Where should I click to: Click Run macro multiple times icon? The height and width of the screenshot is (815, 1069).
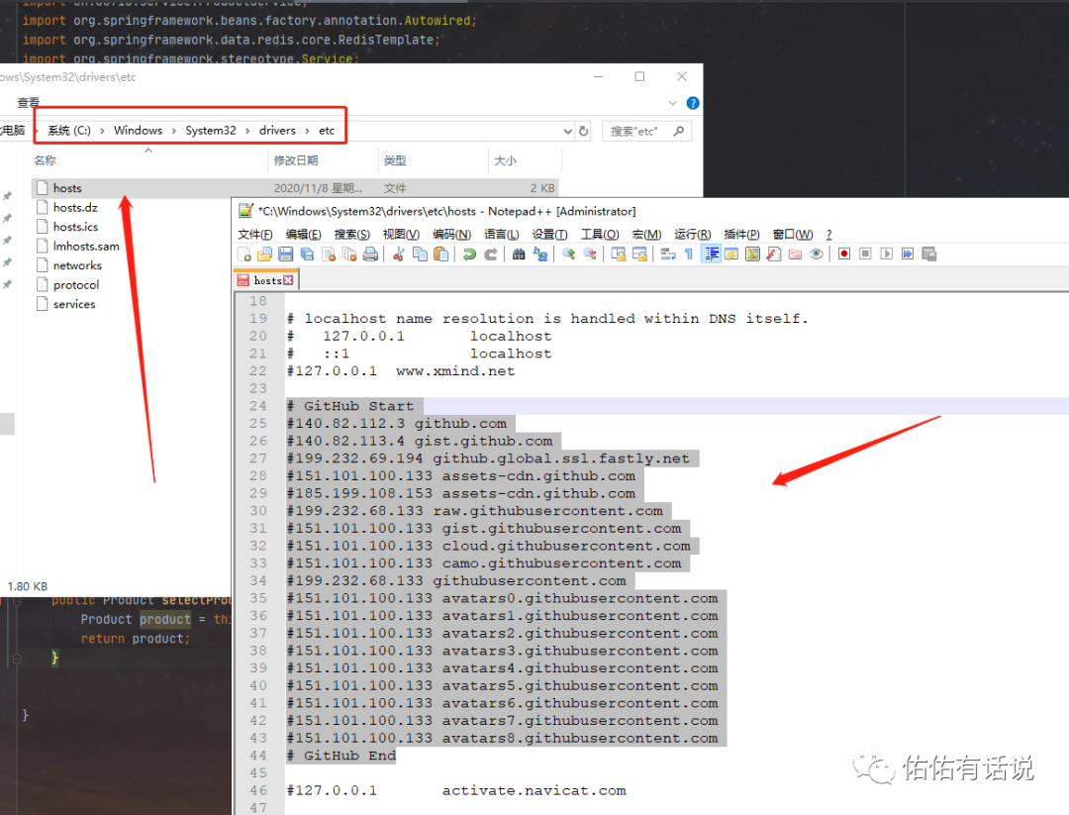[908, 254]
